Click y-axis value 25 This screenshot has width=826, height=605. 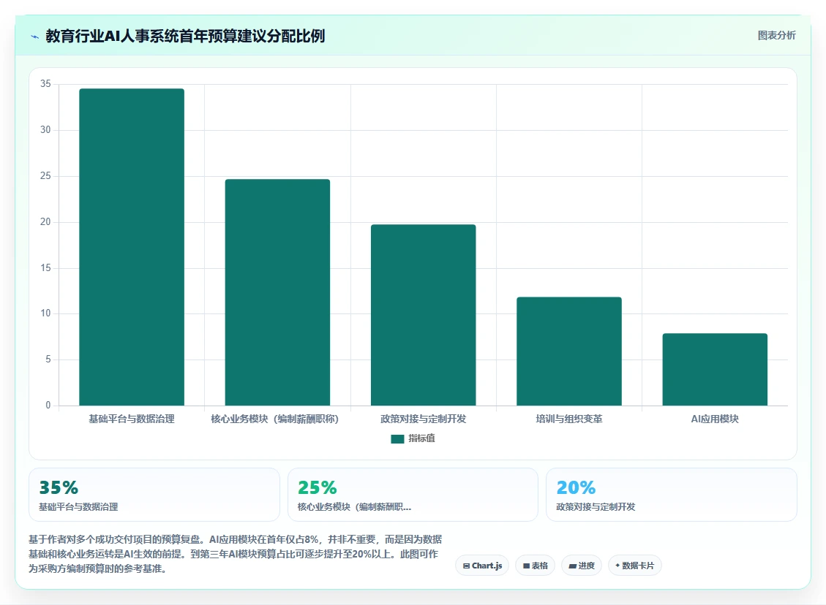click(x=46, y=175)
